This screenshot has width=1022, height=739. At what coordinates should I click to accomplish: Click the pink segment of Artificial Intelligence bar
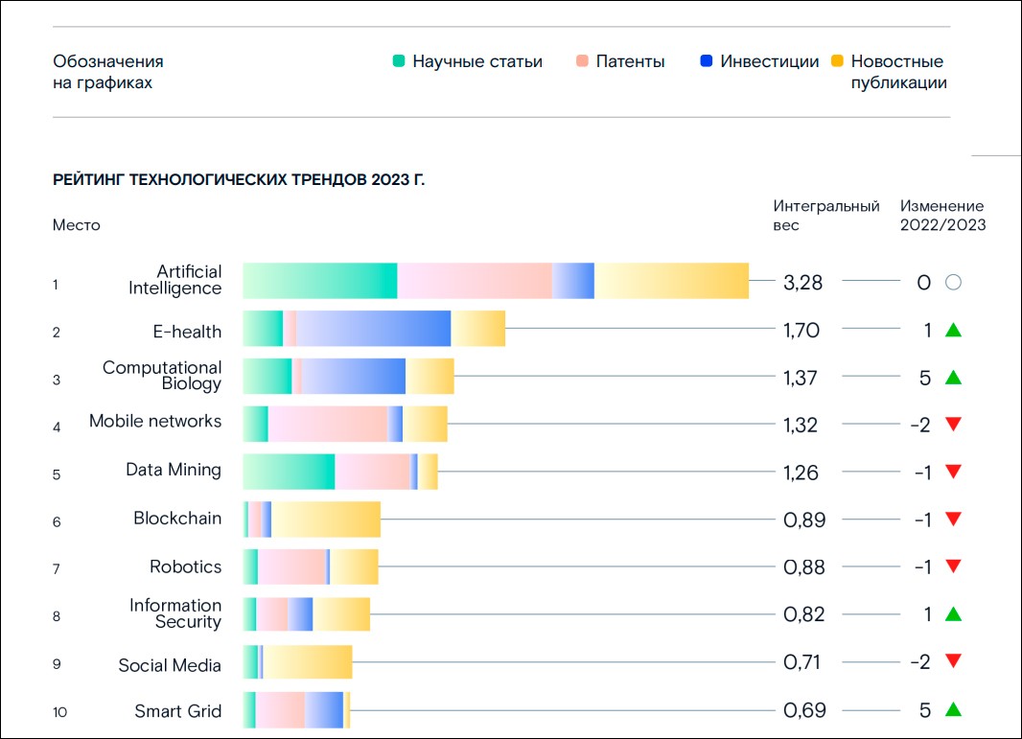(475, 281)
